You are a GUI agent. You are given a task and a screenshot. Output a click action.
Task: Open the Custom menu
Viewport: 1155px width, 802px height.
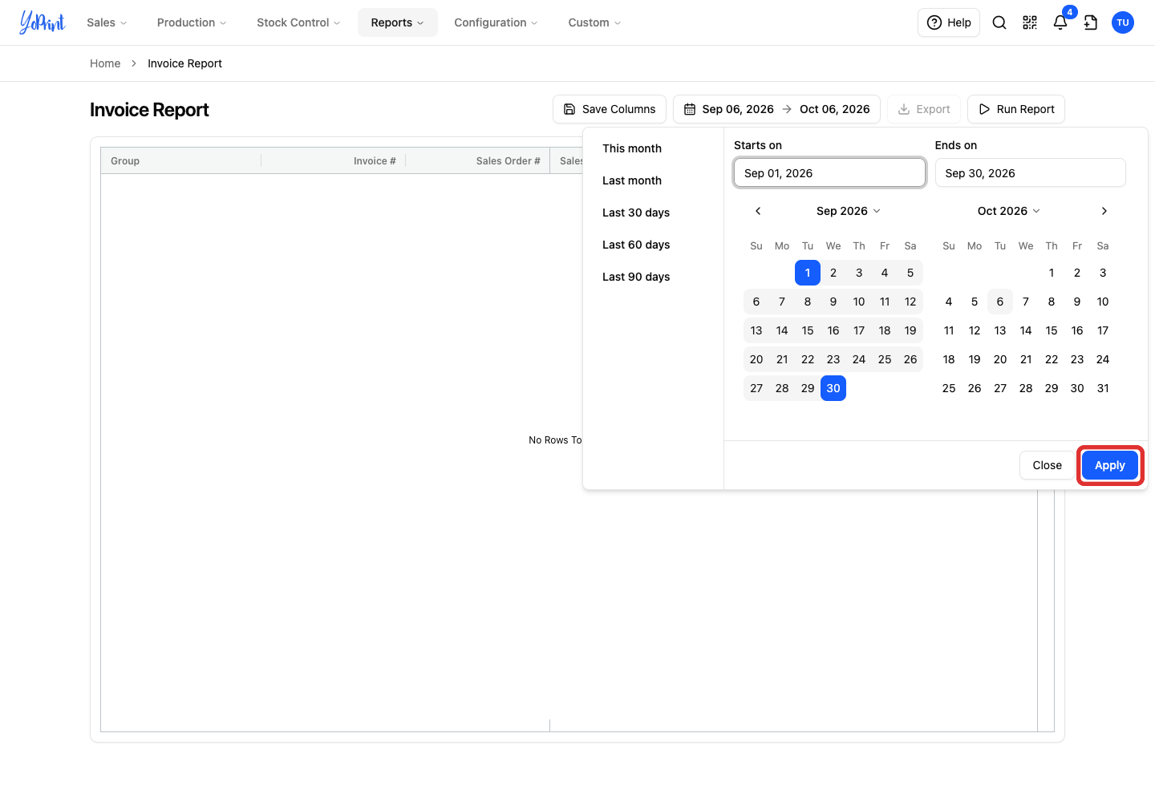click(x=594, y=22)
